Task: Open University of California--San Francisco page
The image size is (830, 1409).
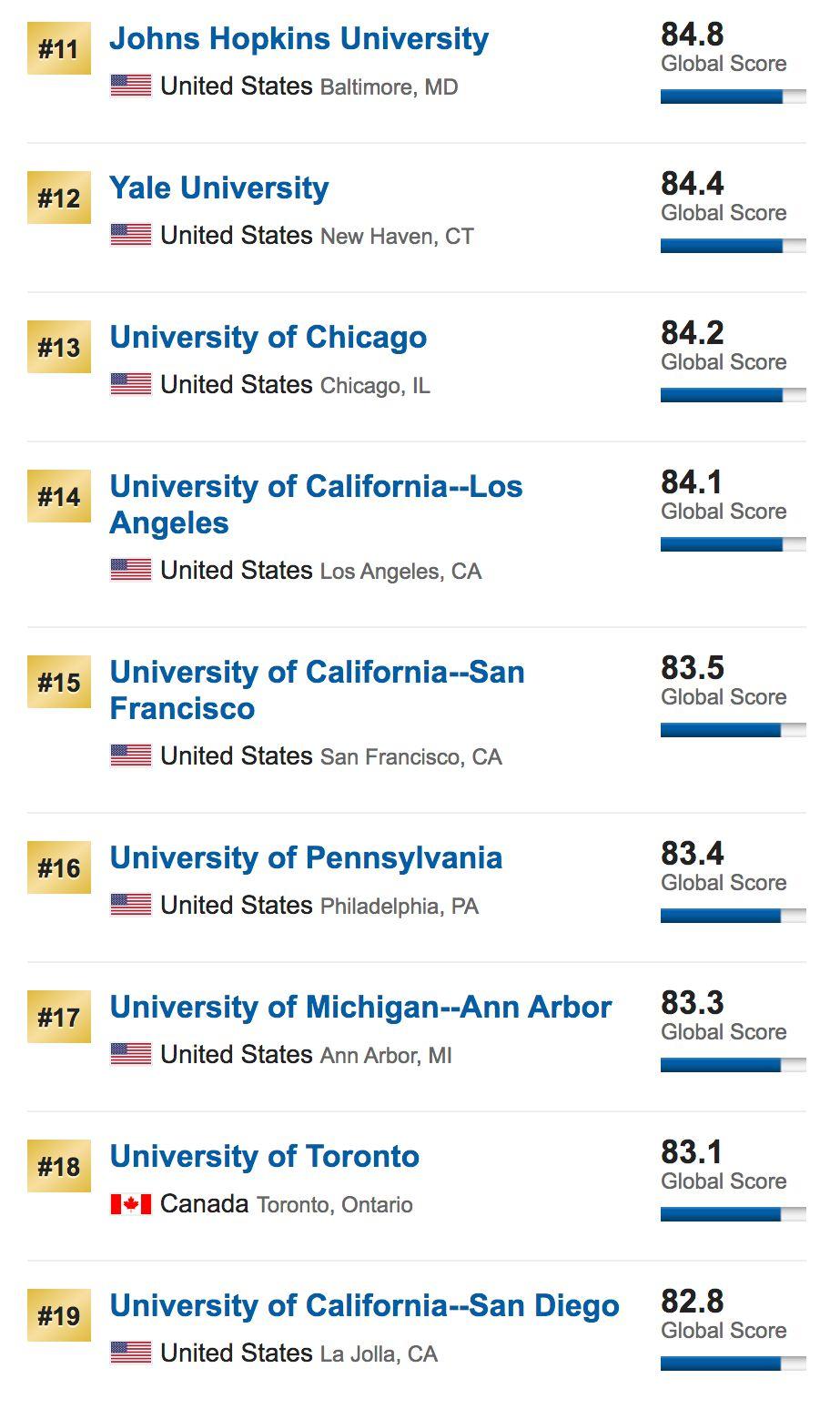Action: [x=317, y=690]
